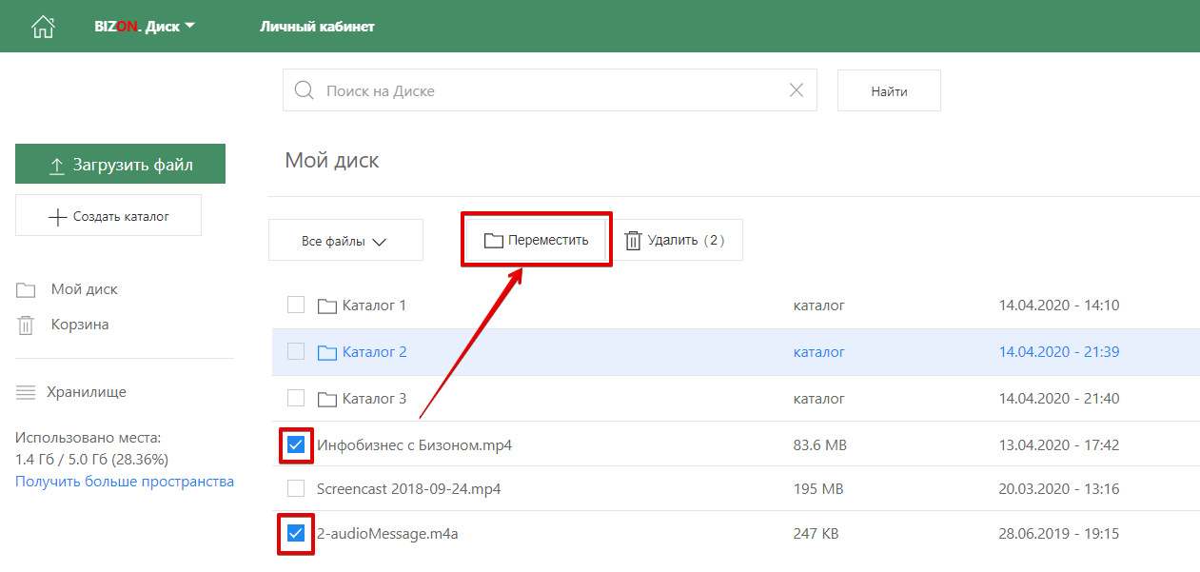The height and width of the screenshot is (572, 1200).
Task: Click the Загрузить файл upload button
Action: point(120,165)
